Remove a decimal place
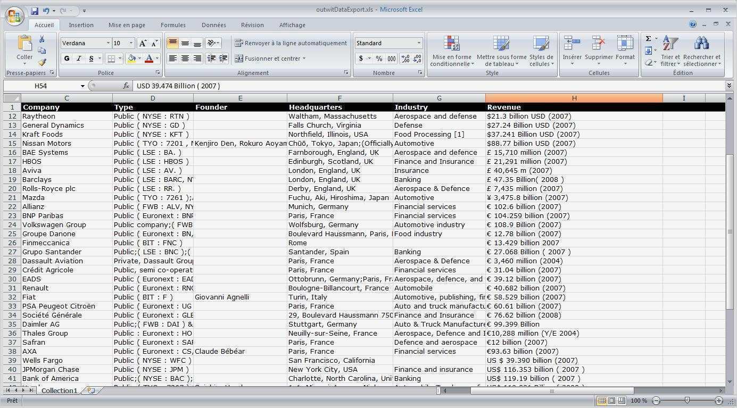The height and width of the screenshot is (408, 737). click(x=417, y=59)
